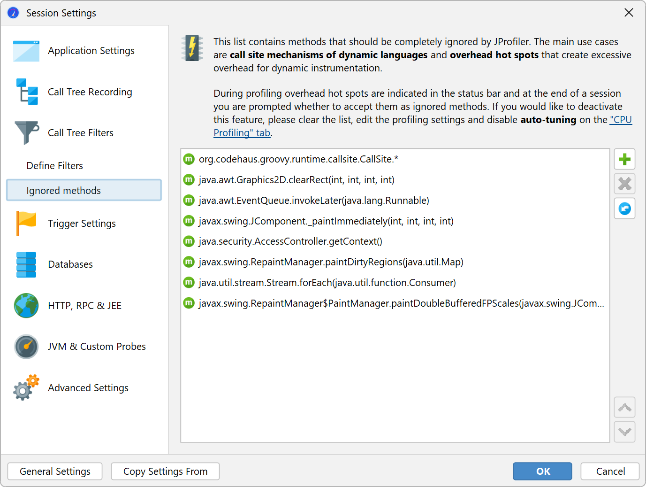Select the Ignored methods sub-item
646x487 pixels.
click(x=84, y=190)
